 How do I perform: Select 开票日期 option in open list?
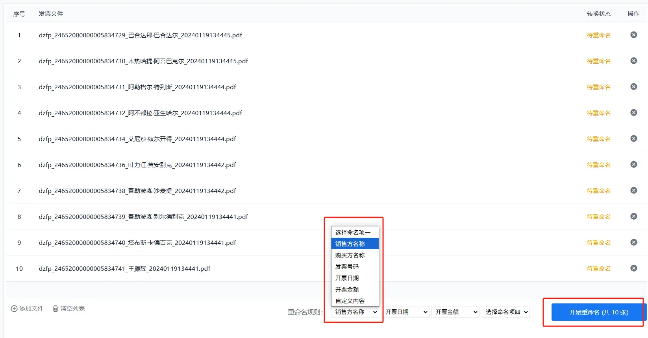point(347,278)
